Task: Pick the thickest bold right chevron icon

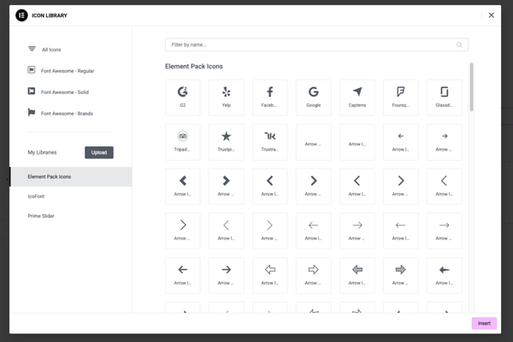Action: pos(226,186)
